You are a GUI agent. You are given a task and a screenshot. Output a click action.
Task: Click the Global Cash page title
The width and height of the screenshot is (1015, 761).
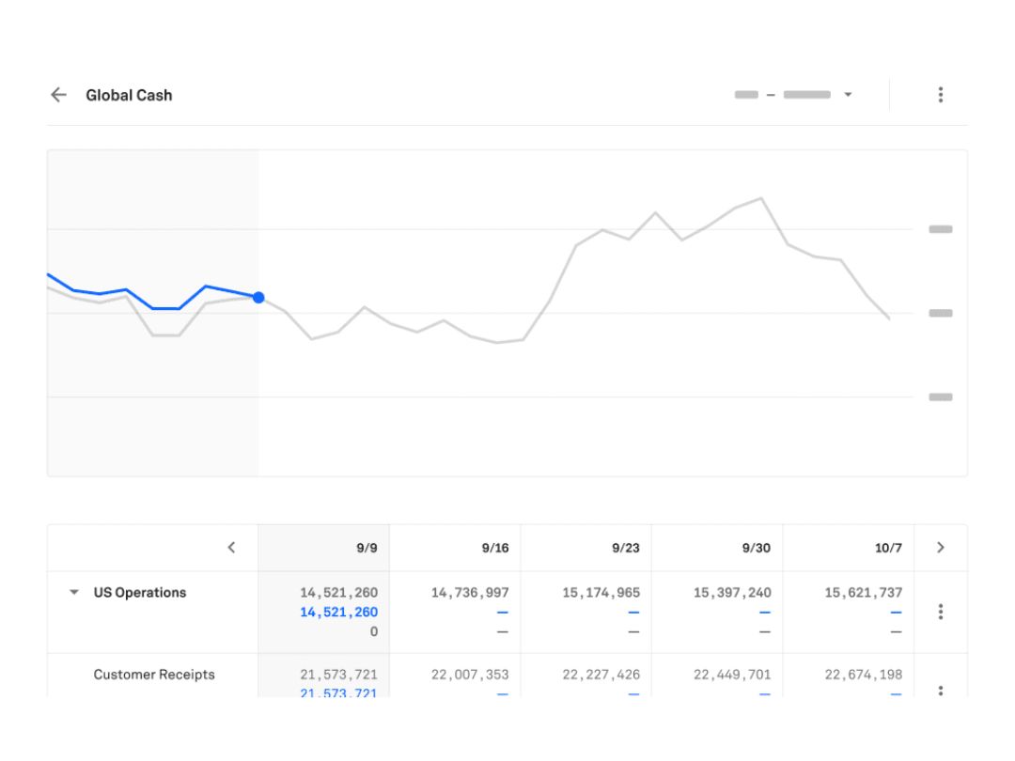pyautogui.click(x=129, y=95)
